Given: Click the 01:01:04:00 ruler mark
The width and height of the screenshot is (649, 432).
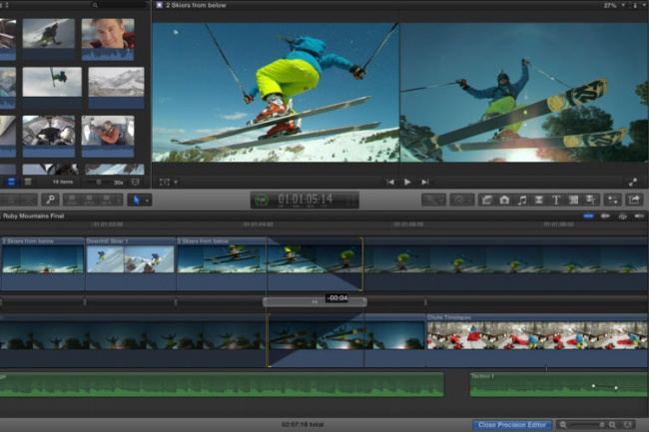Looking at the screenshot, I should pos(258,224).
